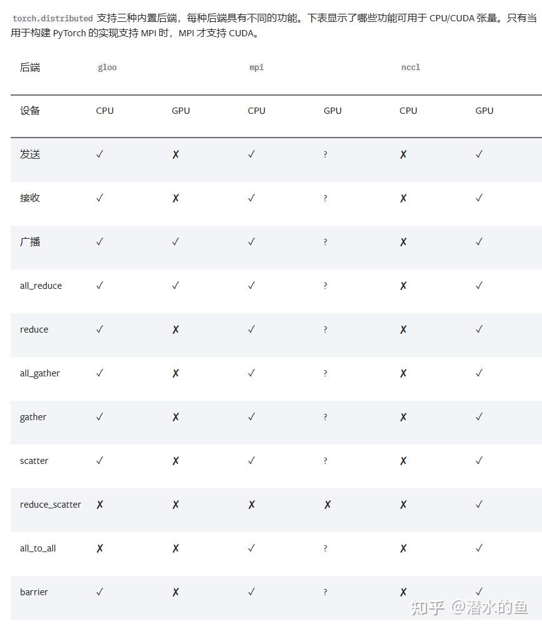
Task: Click the 设备 header cell
Action: click(x=30, y=111)
